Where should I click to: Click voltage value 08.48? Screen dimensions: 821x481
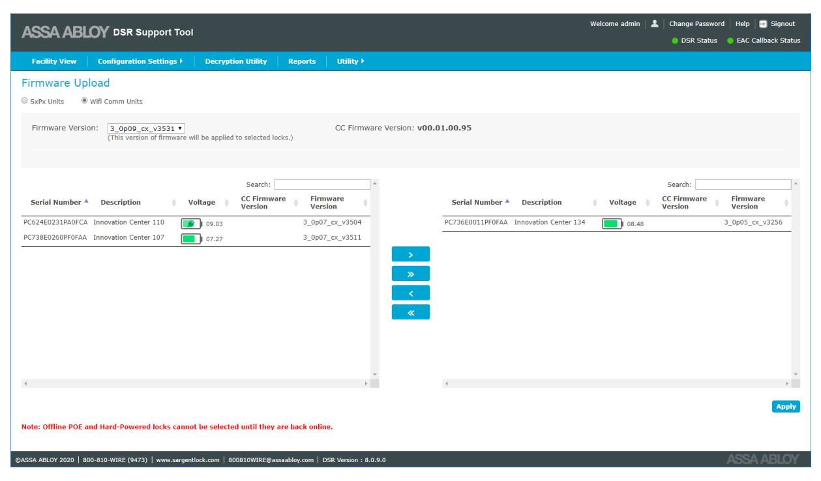636,224
